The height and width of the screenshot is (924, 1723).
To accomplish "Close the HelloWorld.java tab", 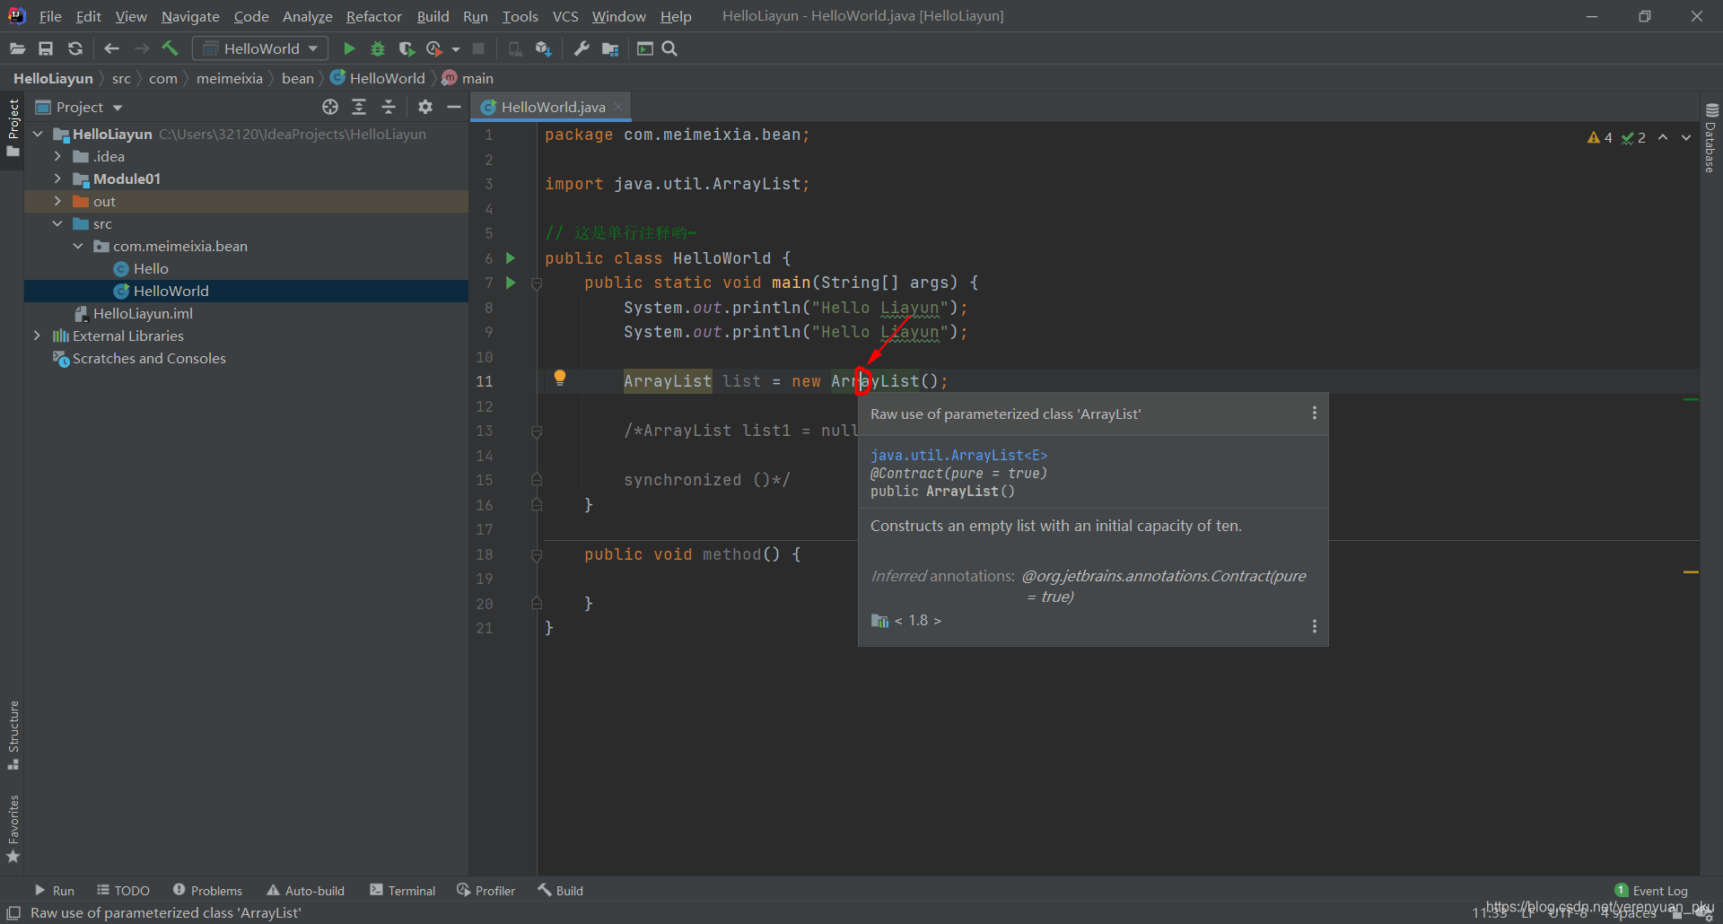I will pyautogui.click(x=618, y=107).
